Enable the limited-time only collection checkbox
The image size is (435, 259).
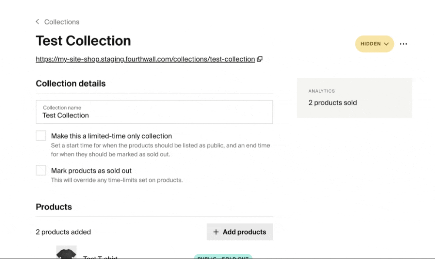click(41, 136)
